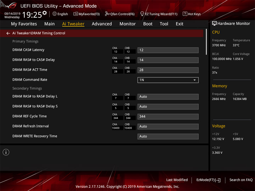This screenshot has width=255, height=191.
Task: Select the Exit tab
Action: click(x=180, y=24)
